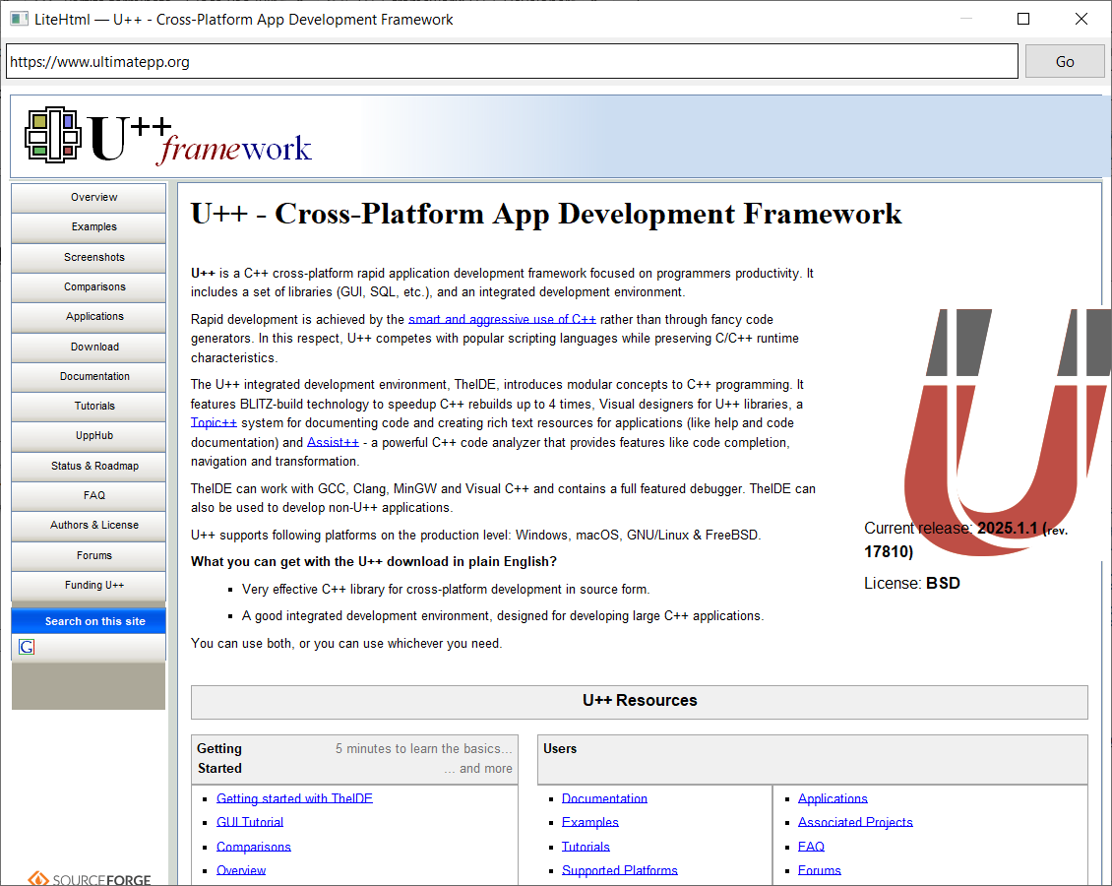
Task: Click the URL address input field
Action: point(512,62)
